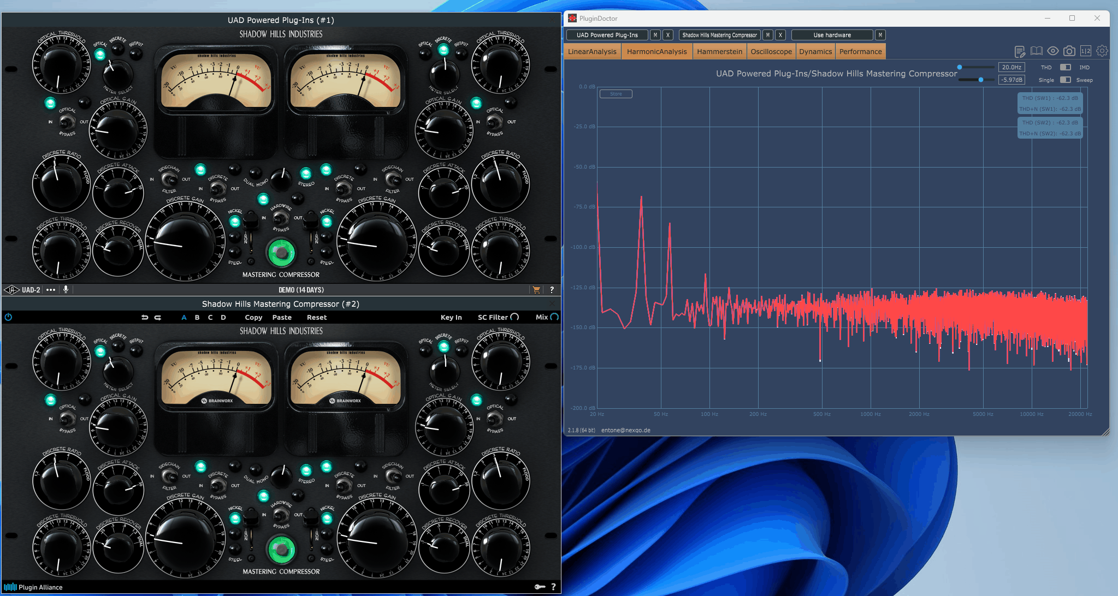Select the Dynamics tab
Viewport: 1118px width, 596px height.
coord(815,51)
